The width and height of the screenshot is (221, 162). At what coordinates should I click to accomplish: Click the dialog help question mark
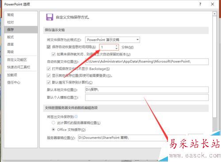[200, 4]
